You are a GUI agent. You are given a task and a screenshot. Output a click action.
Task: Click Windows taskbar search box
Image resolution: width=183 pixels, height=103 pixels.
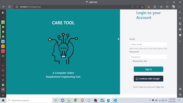29,100
